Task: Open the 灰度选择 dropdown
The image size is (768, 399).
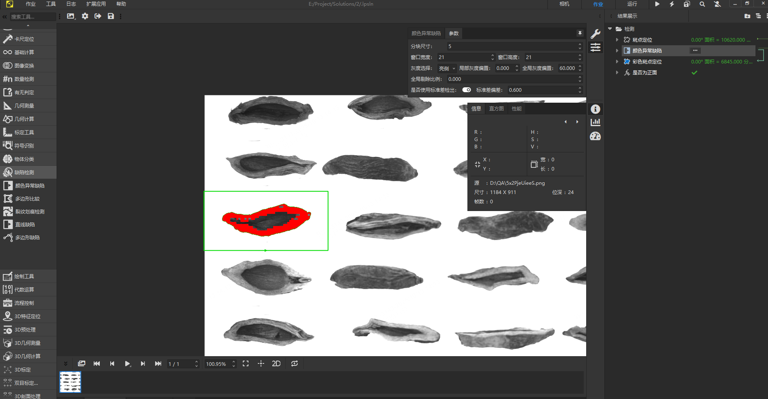Action: (x=447, y=68)
